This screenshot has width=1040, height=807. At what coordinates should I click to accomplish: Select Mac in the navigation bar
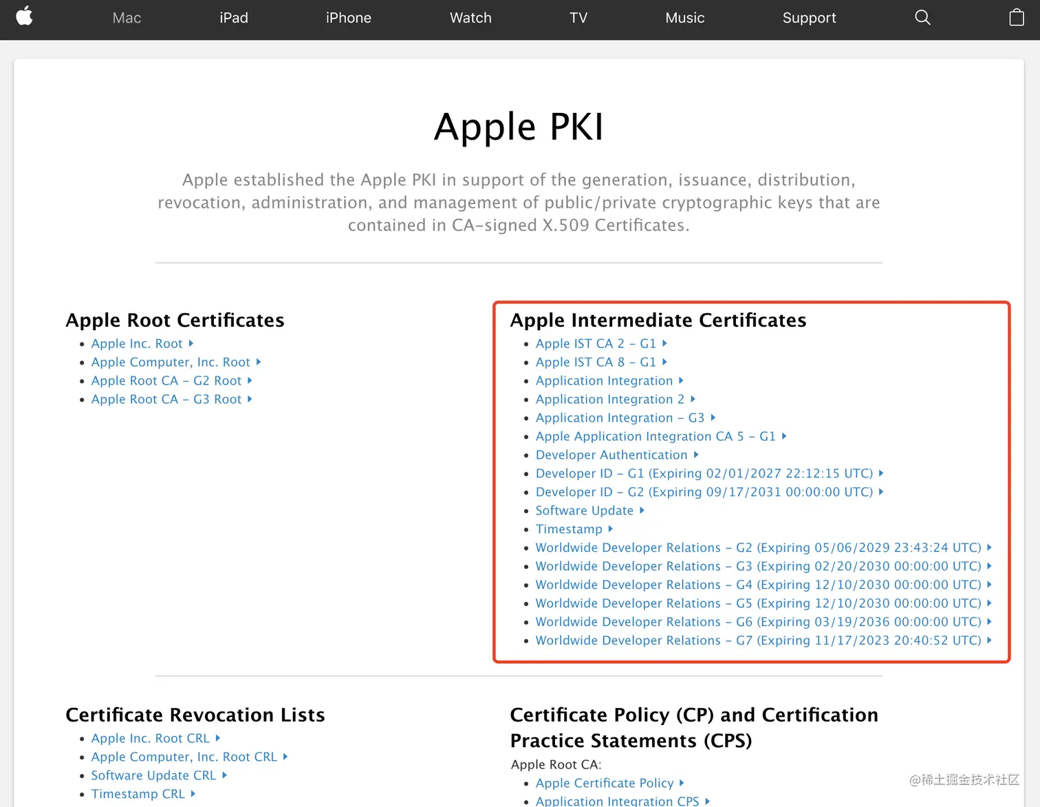pos(127,18)
